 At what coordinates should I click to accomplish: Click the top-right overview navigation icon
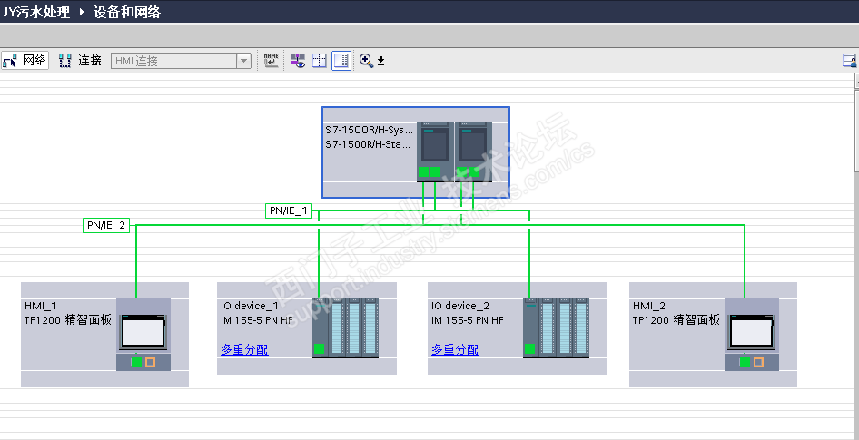(850, 60)
